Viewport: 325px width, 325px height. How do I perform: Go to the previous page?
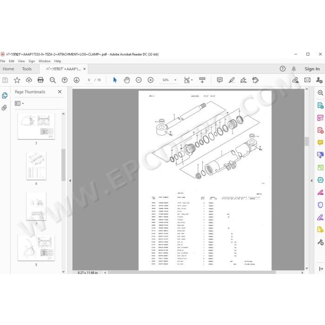click(x=65, y=80)
